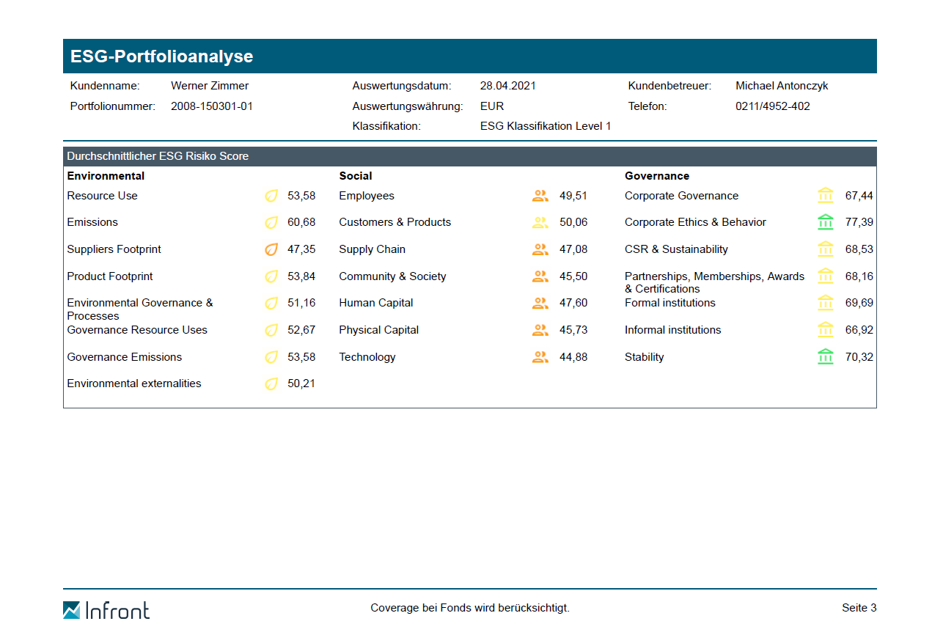Click the orange leaf icon beside Suppliers Footprint
This screenshot has width=943, height=635.
(x=271, y=249)
